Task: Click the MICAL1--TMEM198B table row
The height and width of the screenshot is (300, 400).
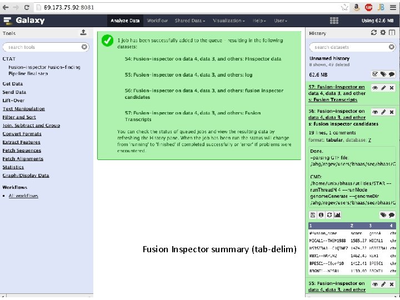Action: (352, 241)
